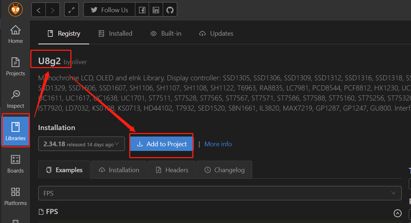Click the Follow Us Twitter button
Image resolution: width=411 pixels, height=223 pixels.
pyautogui.click(x=109, y=10)
